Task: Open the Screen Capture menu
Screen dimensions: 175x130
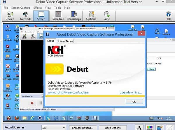Action: [21, 8]
